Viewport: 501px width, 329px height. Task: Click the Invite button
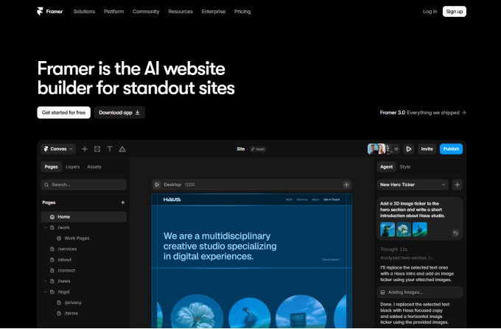(x=427, y=149)
